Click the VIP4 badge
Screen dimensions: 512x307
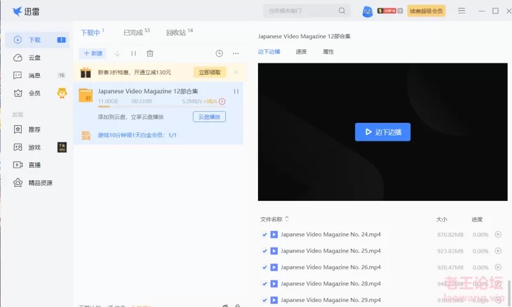point(387,11)
